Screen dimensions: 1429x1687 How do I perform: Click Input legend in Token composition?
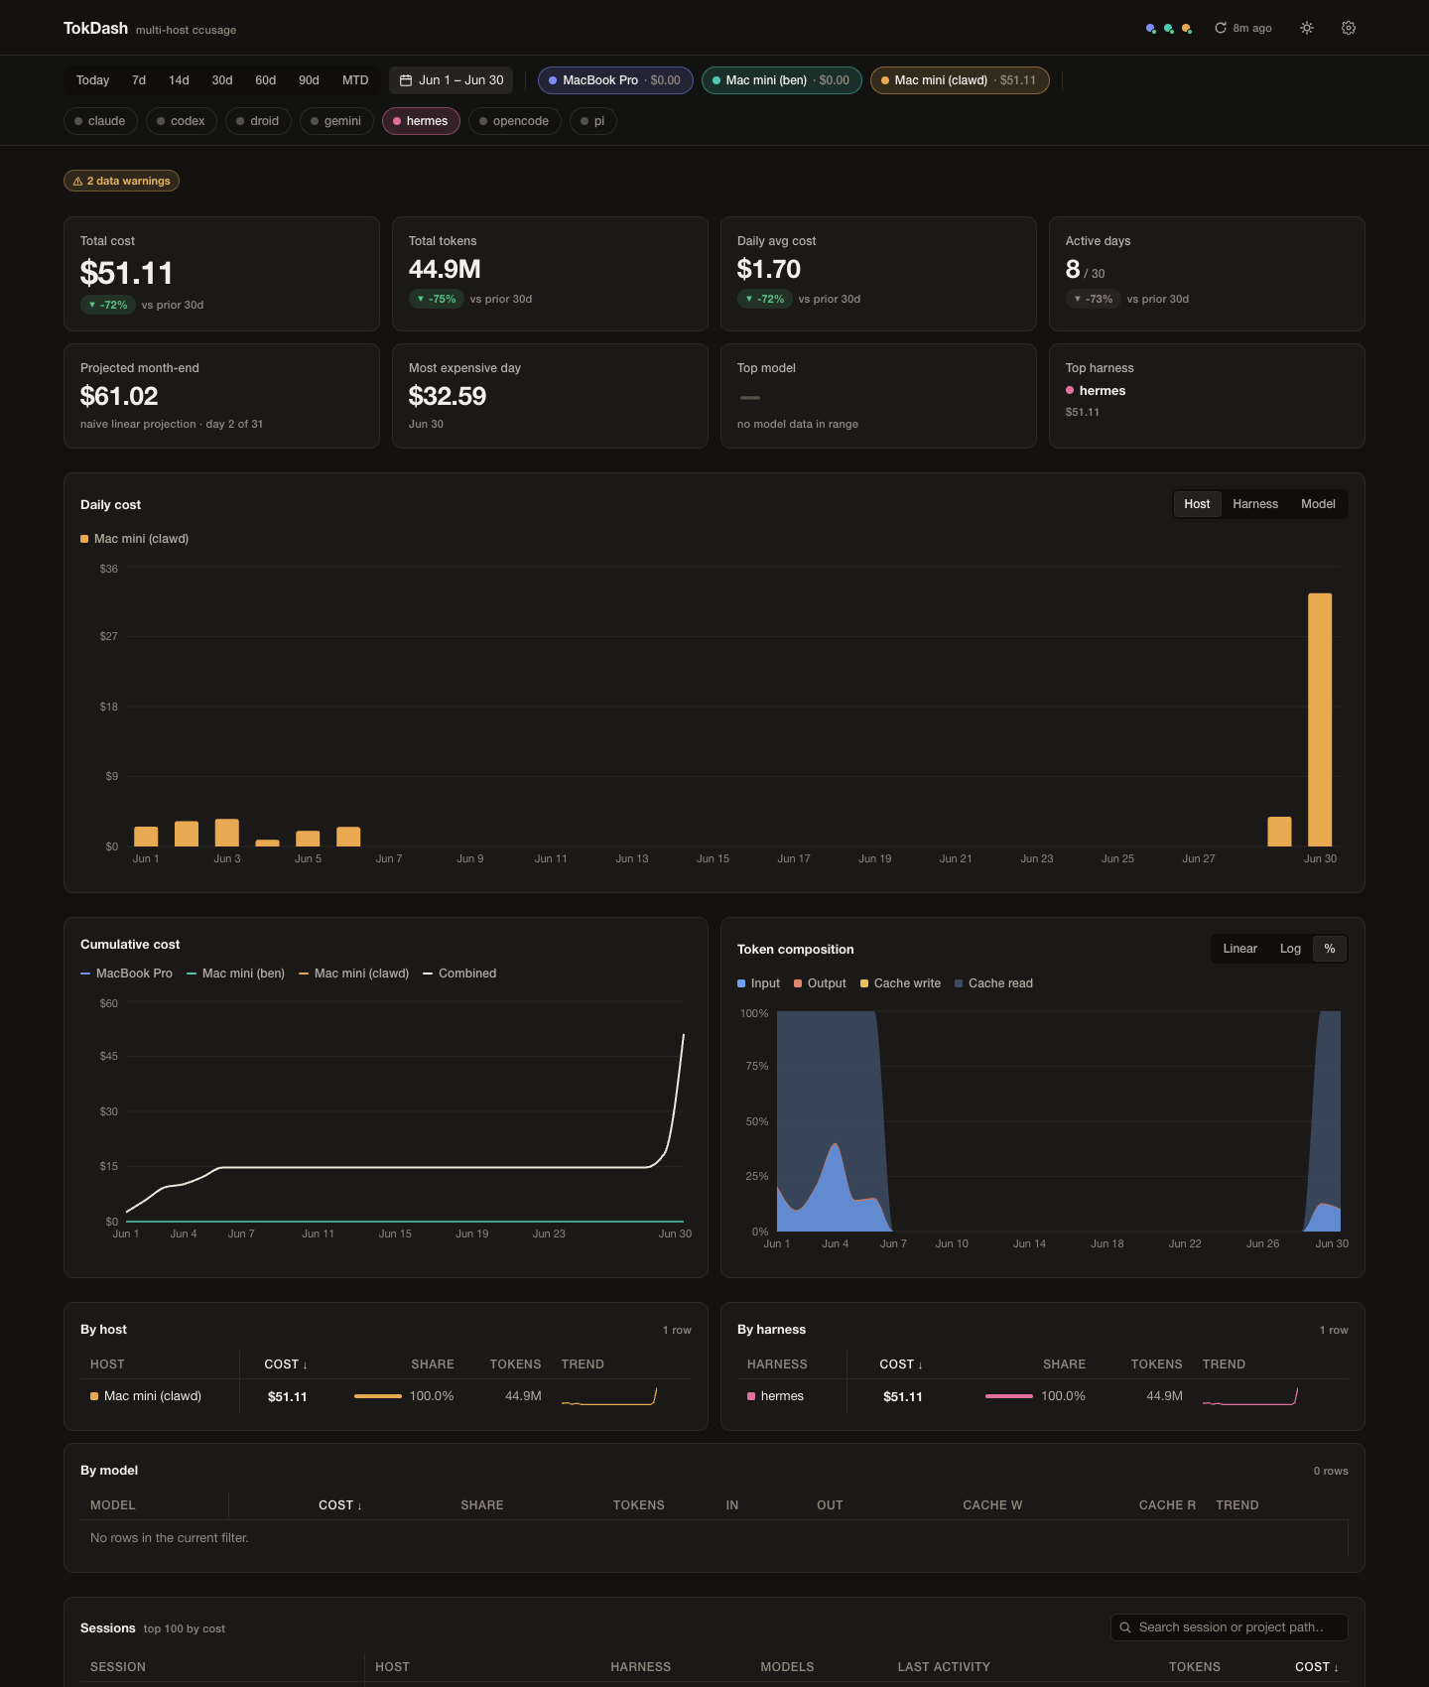758,983
